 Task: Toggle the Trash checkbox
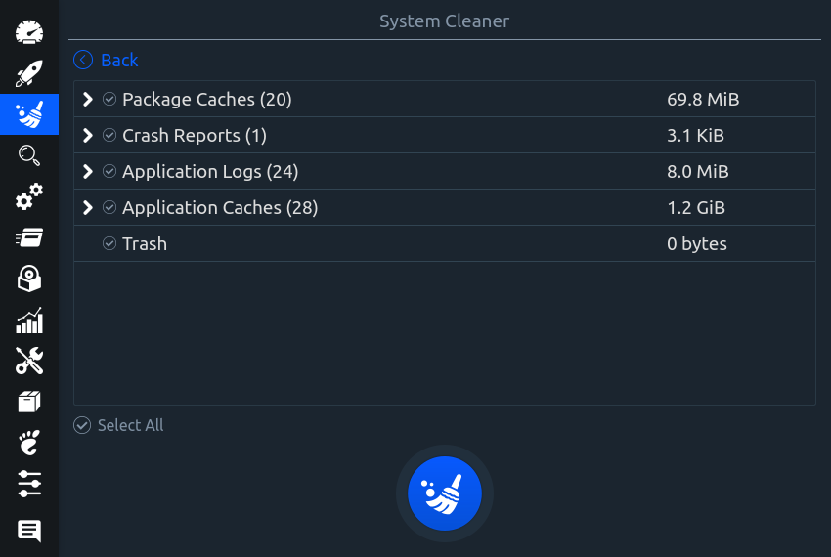109,243
